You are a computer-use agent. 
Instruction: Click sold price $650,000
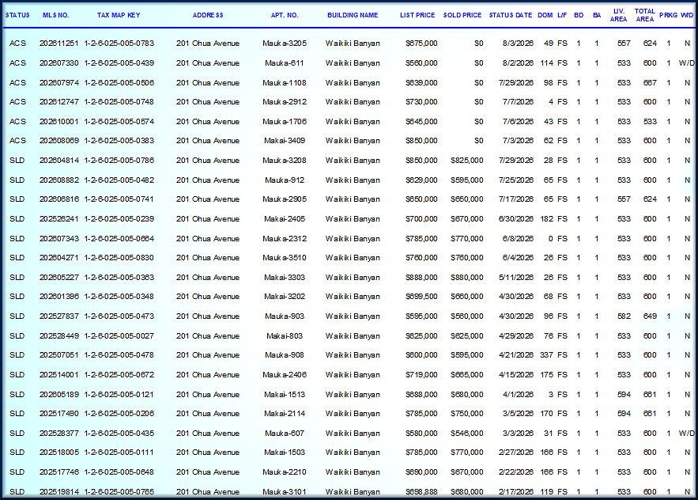(x=466, y=199)
